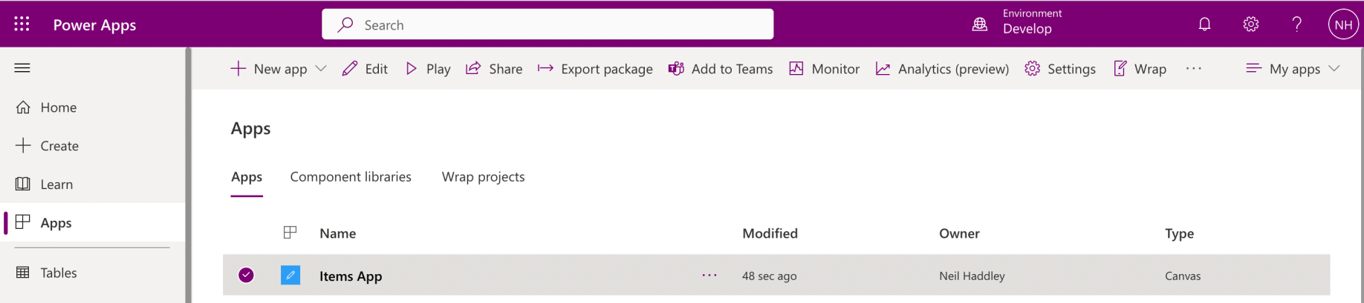Open the Items App link

[351, 276]
